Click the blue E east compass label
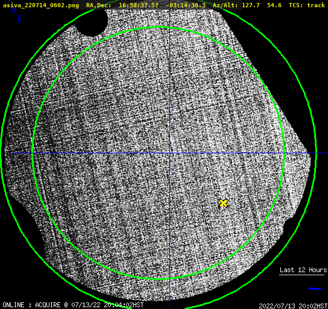Viewport: 328px width, 309px height. (20, 19)
